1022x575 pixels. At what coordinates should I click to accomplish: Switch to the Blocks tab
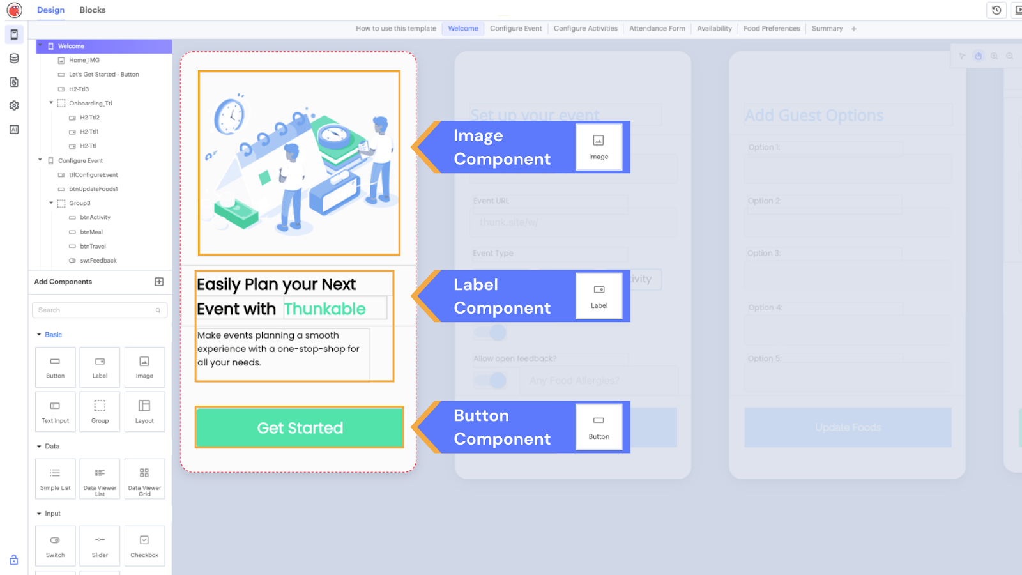point(92,10)
